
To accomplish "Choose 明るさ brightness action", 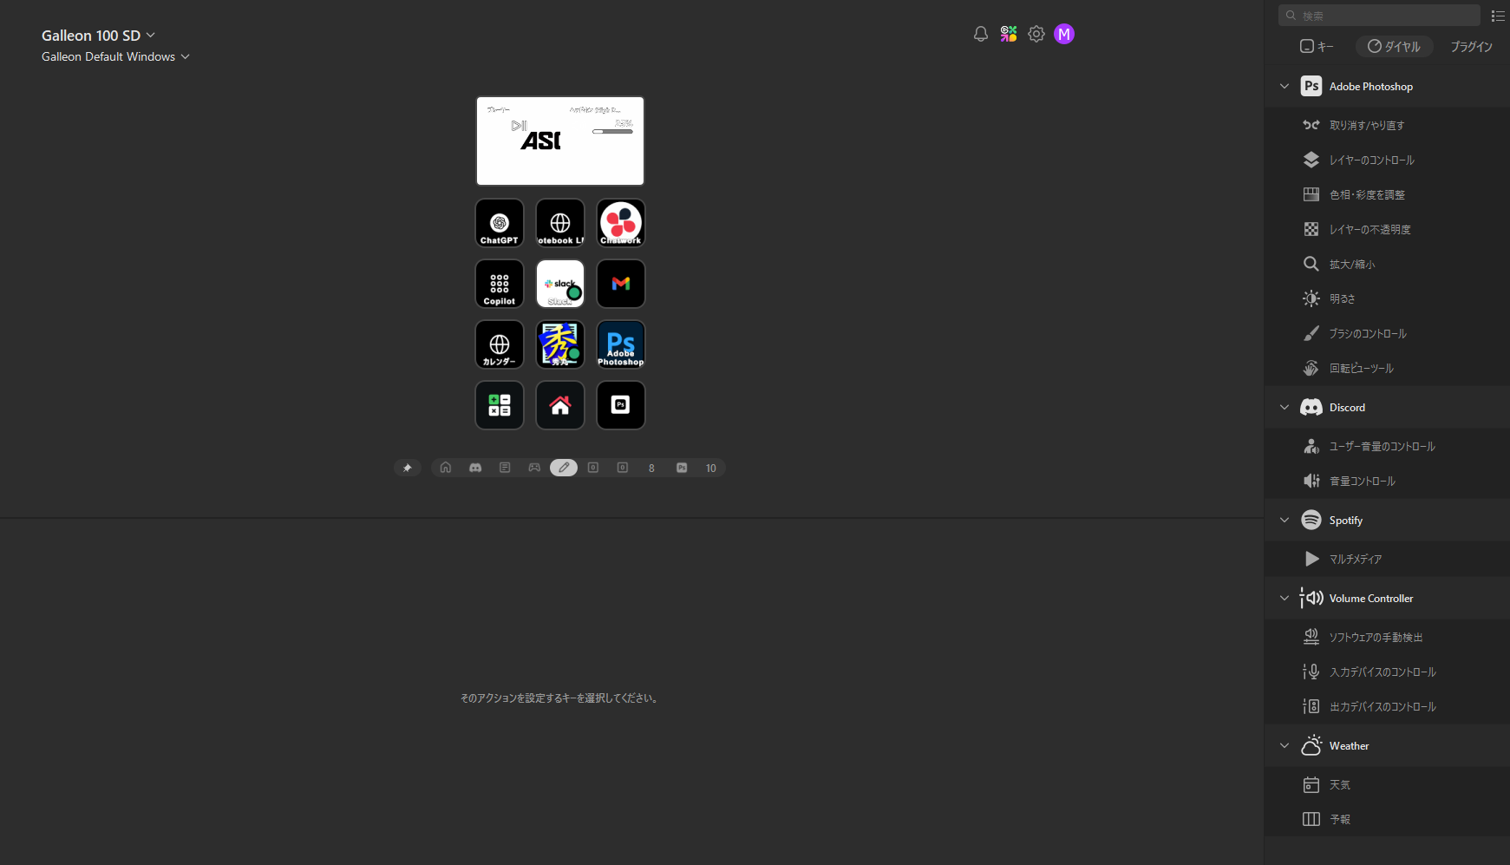I will click(x=1387, y=298).
